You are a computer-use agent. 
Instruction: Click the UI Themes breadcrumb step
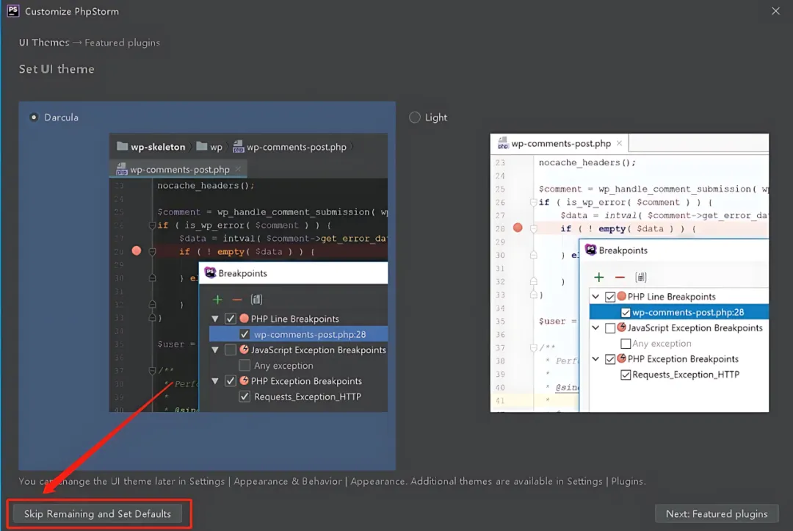click(x=44, y=43)
